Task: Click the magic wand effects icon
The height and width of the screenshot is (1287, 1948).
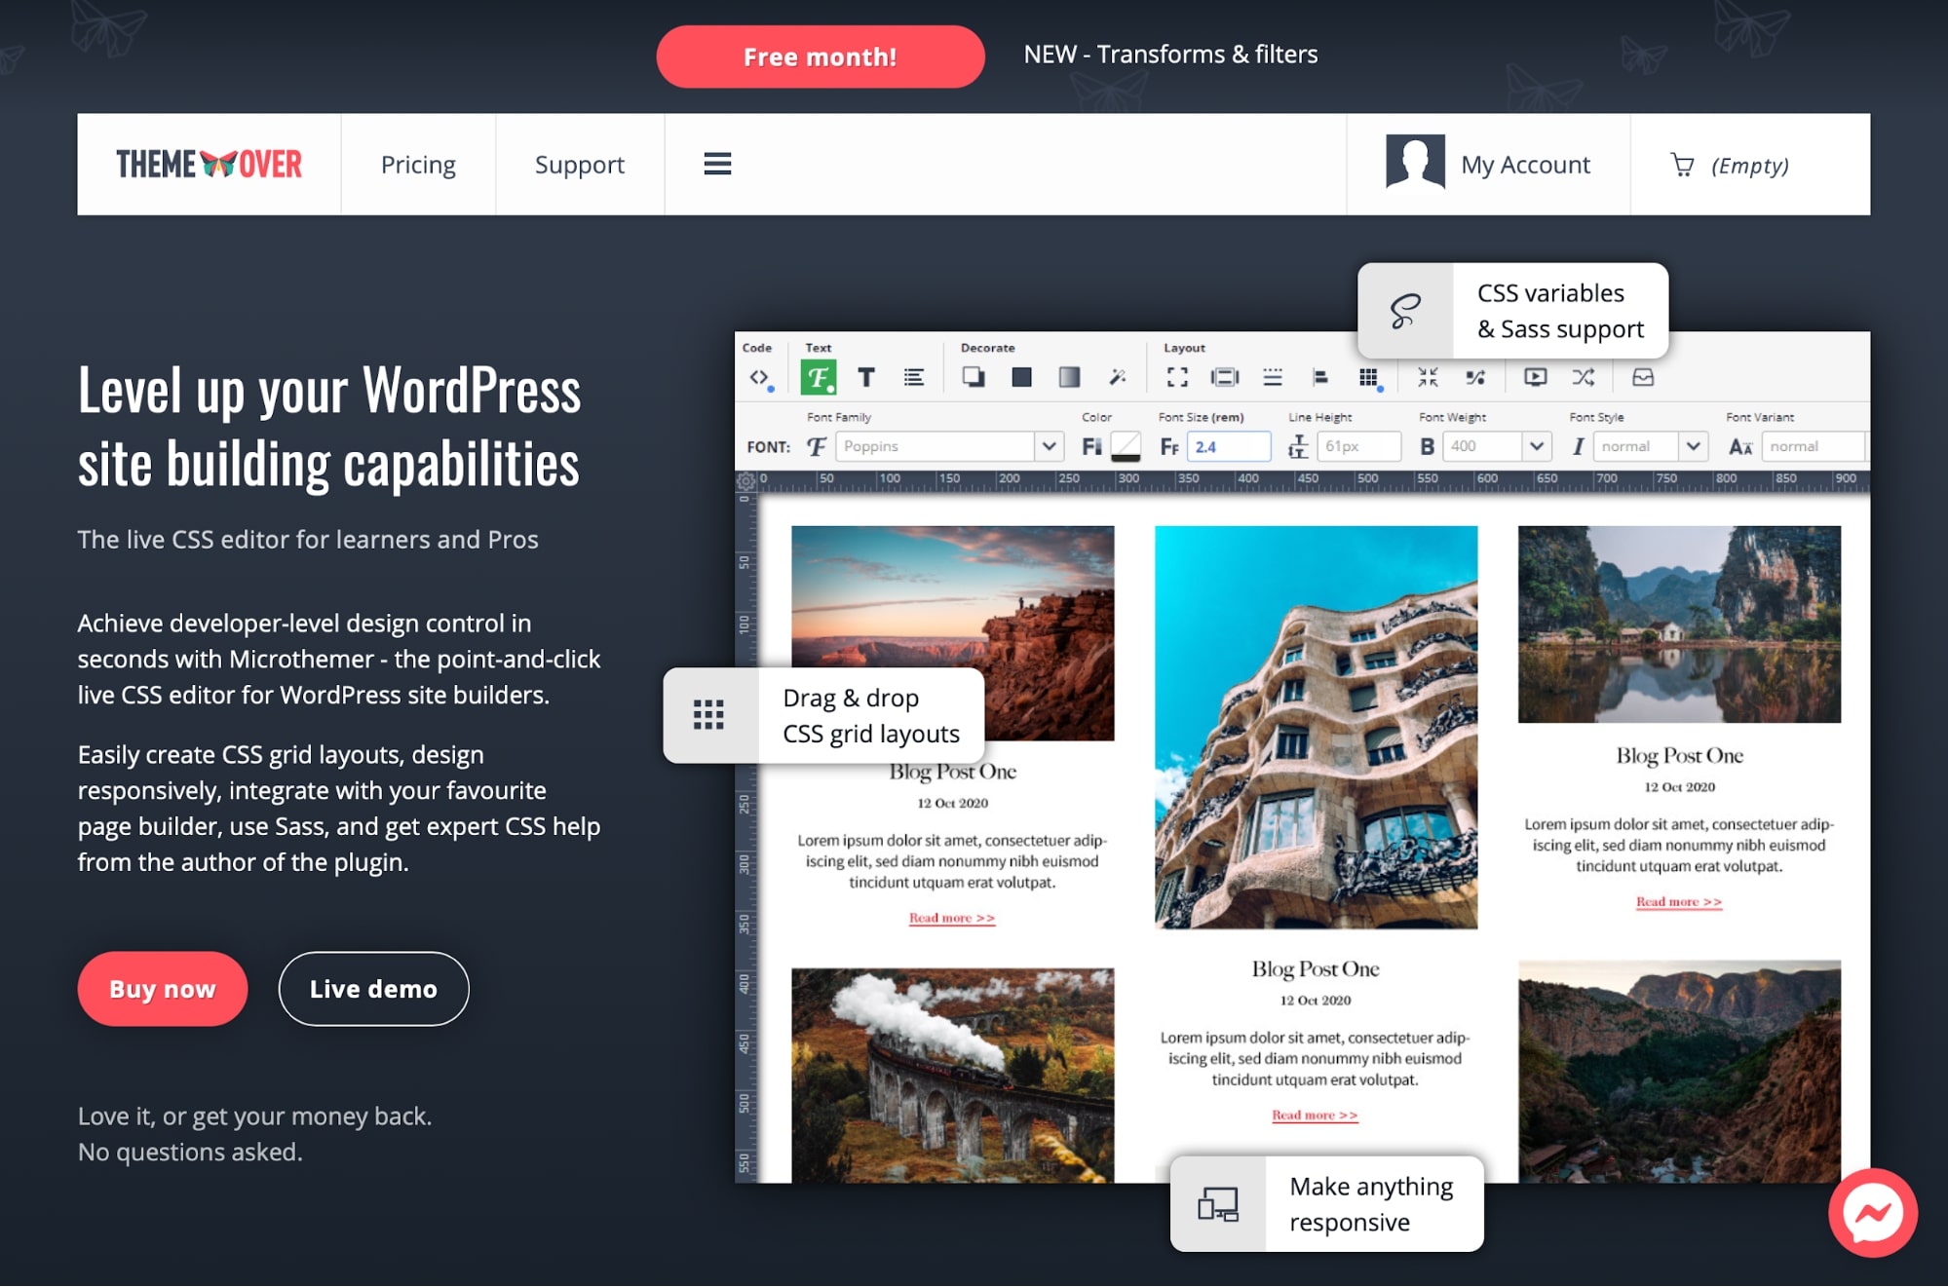Action: (x=1118, y=377)
